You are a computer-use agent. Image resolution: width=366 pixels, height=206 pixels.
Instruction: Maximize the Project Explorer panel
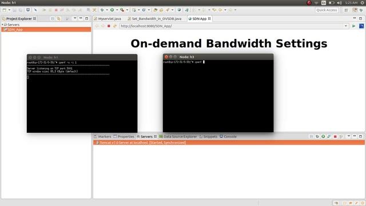[86, 18]
